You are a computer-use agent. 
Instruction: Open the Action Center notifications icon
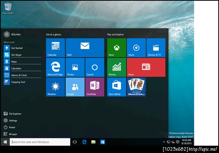point(177,142)
